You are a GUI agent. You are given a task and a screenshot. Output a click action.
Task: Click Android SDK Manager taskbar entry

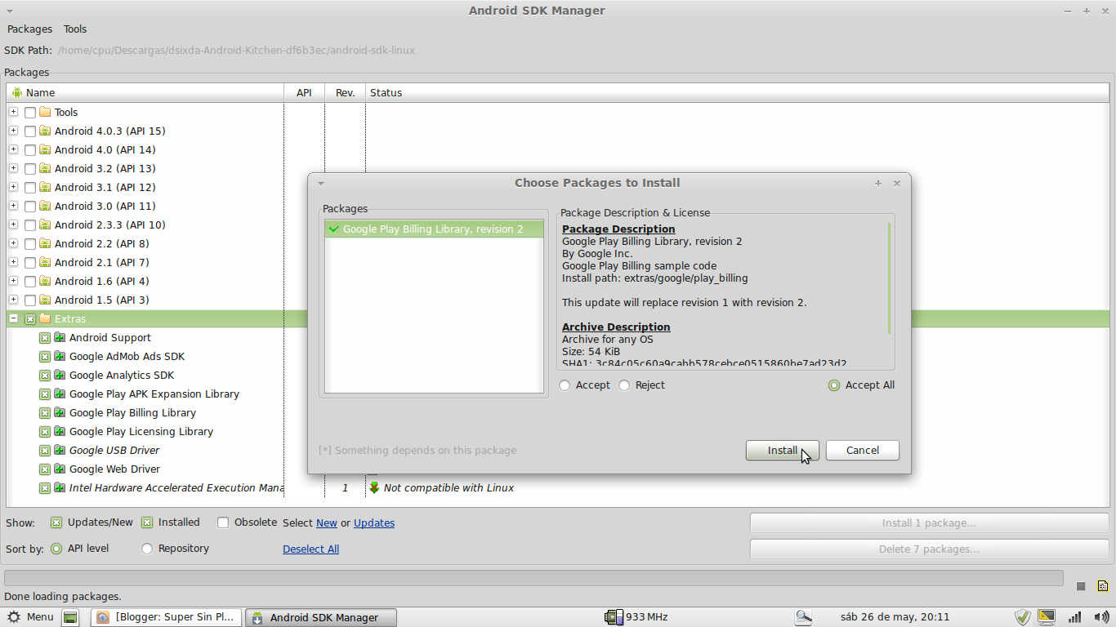point(321,617)
